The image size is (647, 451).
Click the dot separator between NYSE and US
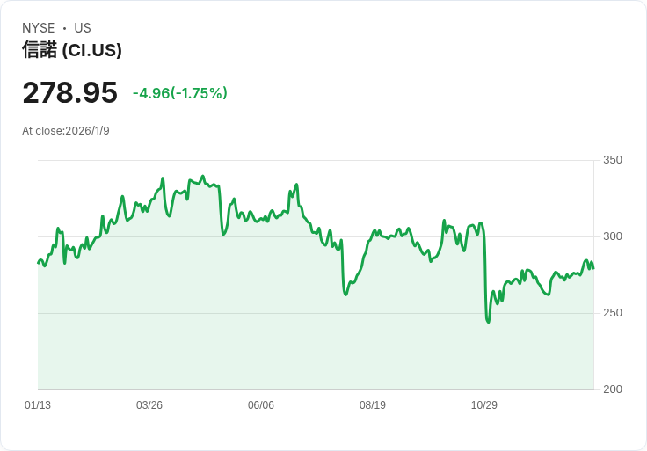[x=64, y=28]
